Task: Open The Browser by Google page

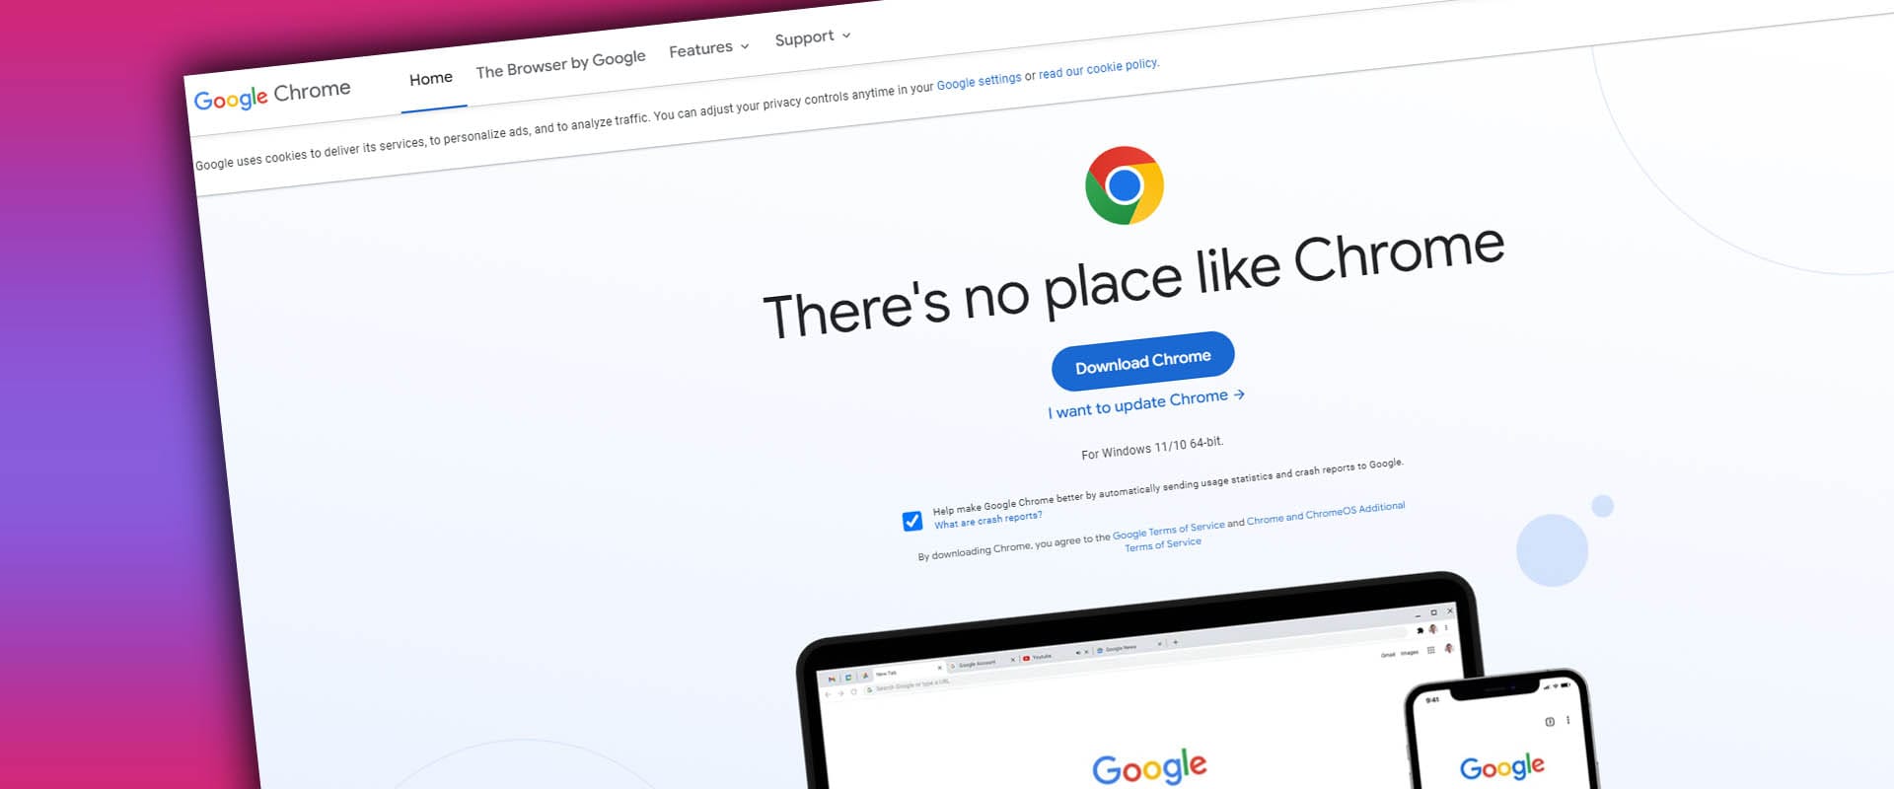Action: coord(560,64)
